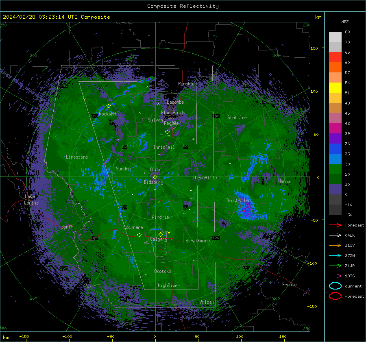366x342 pixels.
Task: Select the yellow diamond marker above Calgary label
Action: point(161,234)
